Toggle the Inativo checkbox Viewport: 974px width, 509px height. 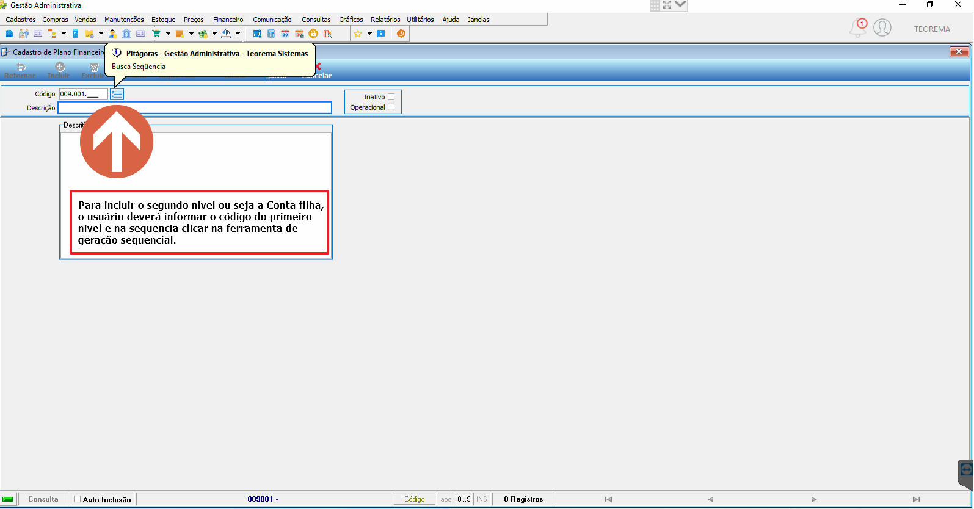[x=391, y=96]
